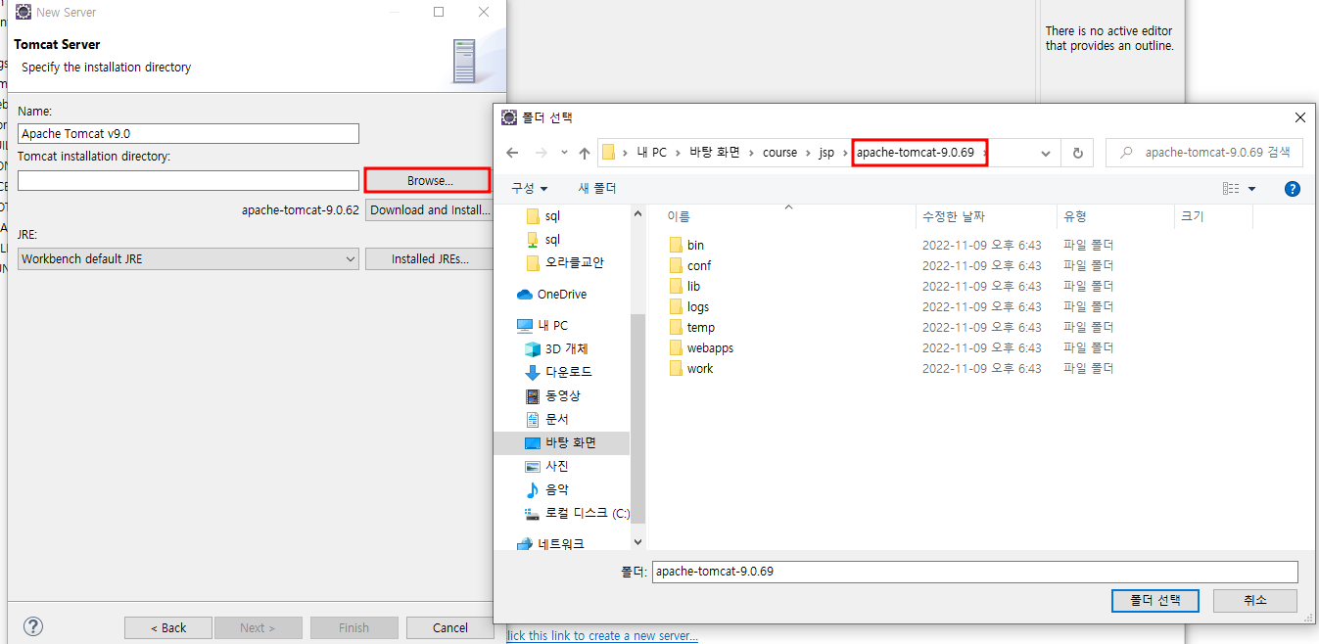Image resolution: width=1319 pixels, height=644 pixels.
Task: Click Tomcat installation directory field
Action: pos(188,180)
